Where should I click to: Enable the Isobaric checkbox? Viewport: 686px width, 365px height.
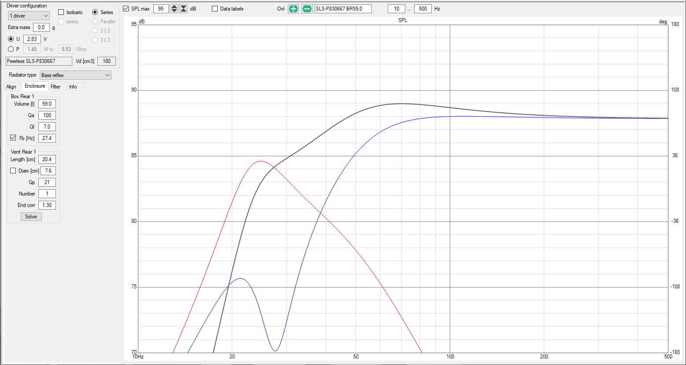pyautogui.click(x=61, y=12)
